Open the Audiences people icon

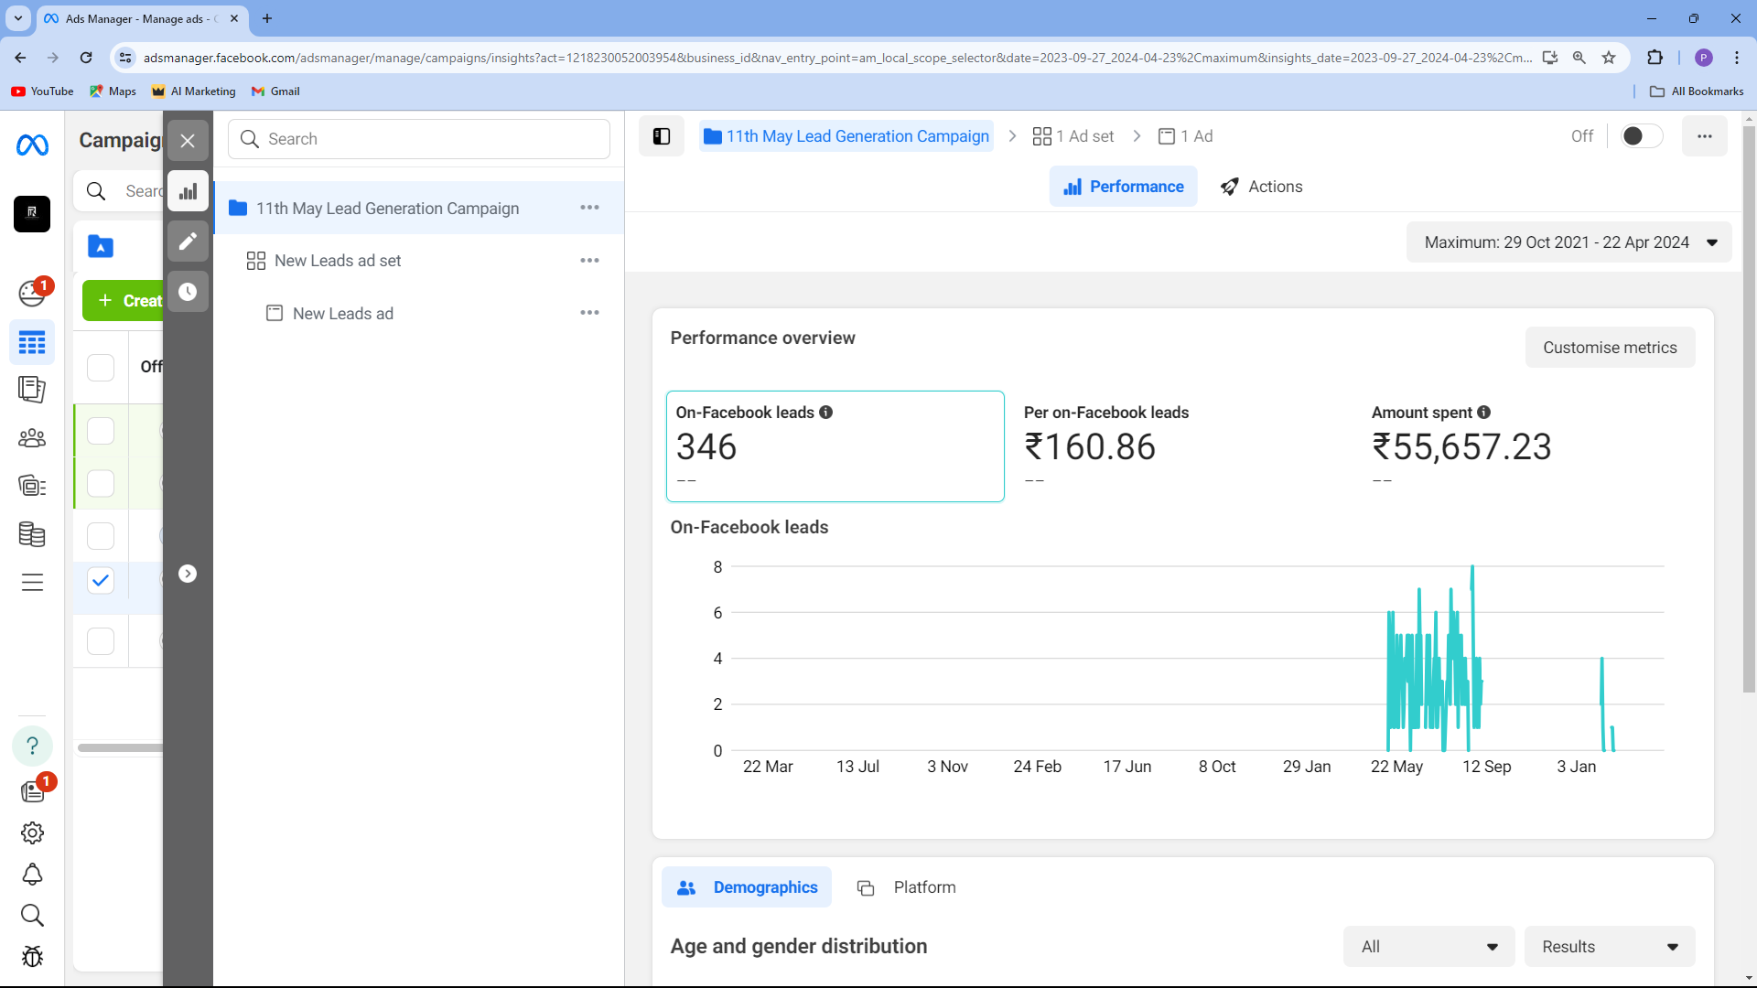pos(32,438)
